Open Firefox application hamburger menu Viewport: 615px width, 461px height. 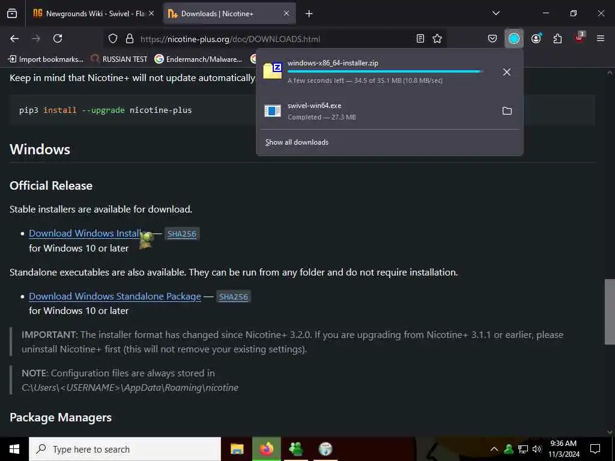601,38
